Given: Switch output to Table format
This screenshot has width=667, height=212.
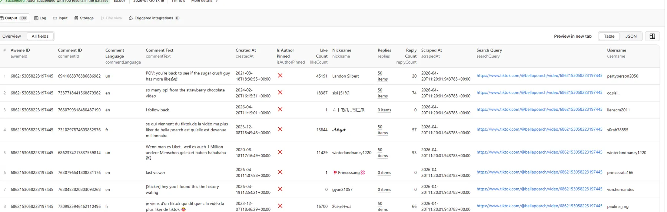Looking at the screenshot, I should (x=609, y=36).
